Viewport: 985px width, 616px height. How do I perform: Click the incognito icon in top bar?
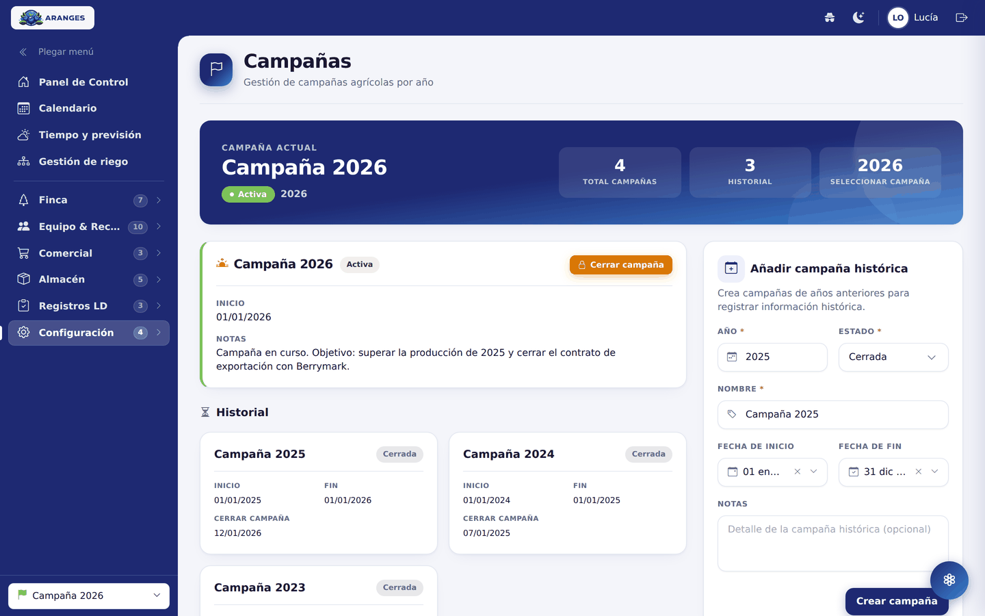(x=830, y=18)
